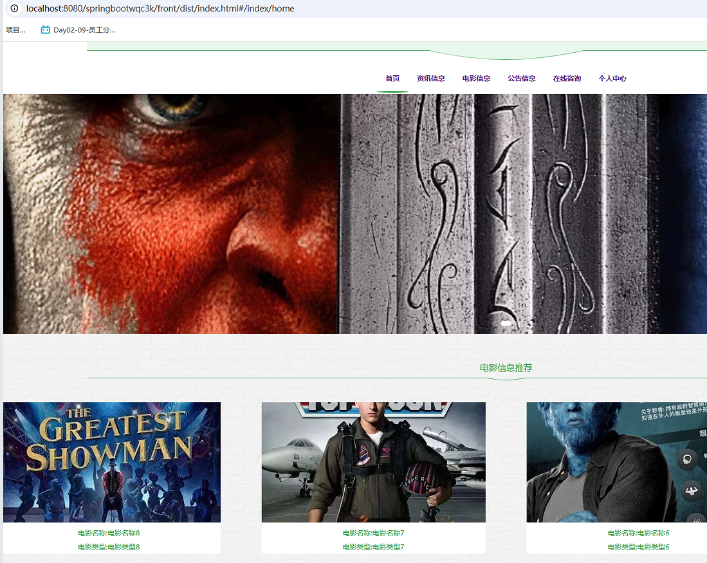Open the 项目... bookmark
Screen dimensions: 707x563
coord(15,30)
